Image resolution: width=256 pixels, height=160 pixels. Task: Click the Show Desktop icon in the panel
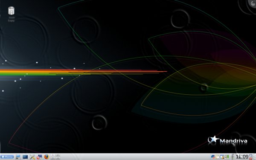18,157
